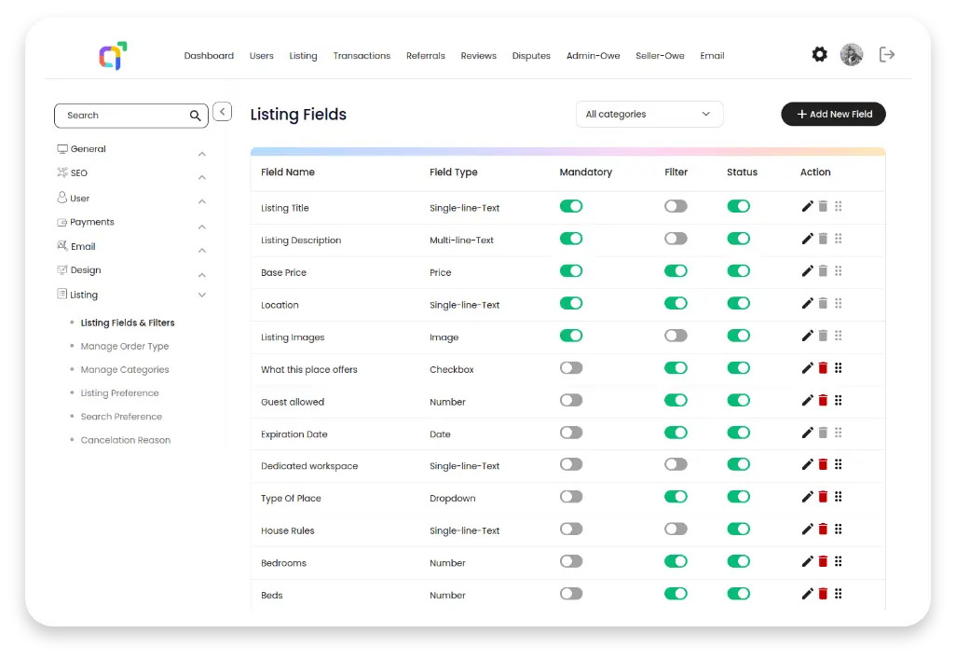956x660 pixels.
Task: Click reorder handle for Type Of Place
Action: pos(839,497)
